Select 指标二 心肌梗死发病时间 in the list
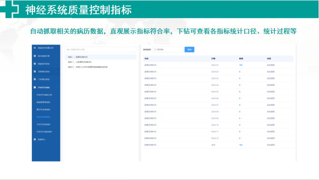This screenshot has width=319, height=180. (80, 62)
